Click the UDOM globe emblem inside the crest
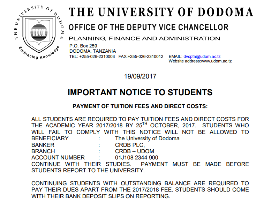This screenshot has width=279, height=202. (39, 33)
